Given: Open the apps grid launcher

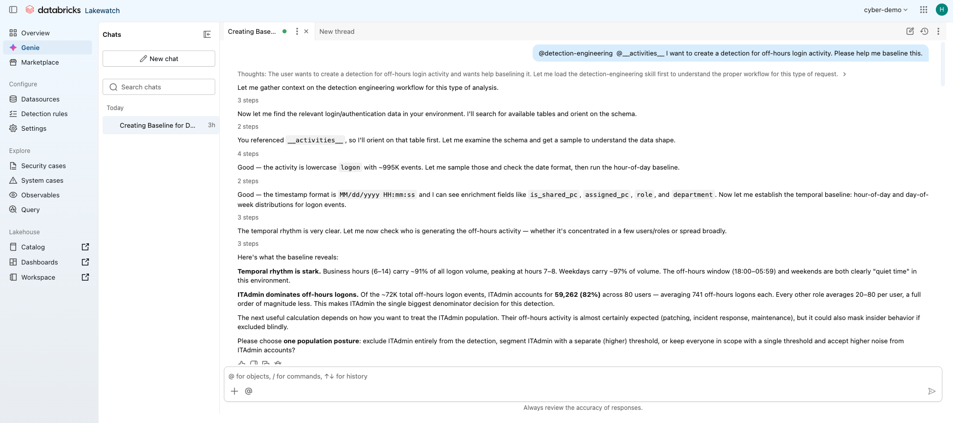Looking at the screenshot, I should point(924,10).
